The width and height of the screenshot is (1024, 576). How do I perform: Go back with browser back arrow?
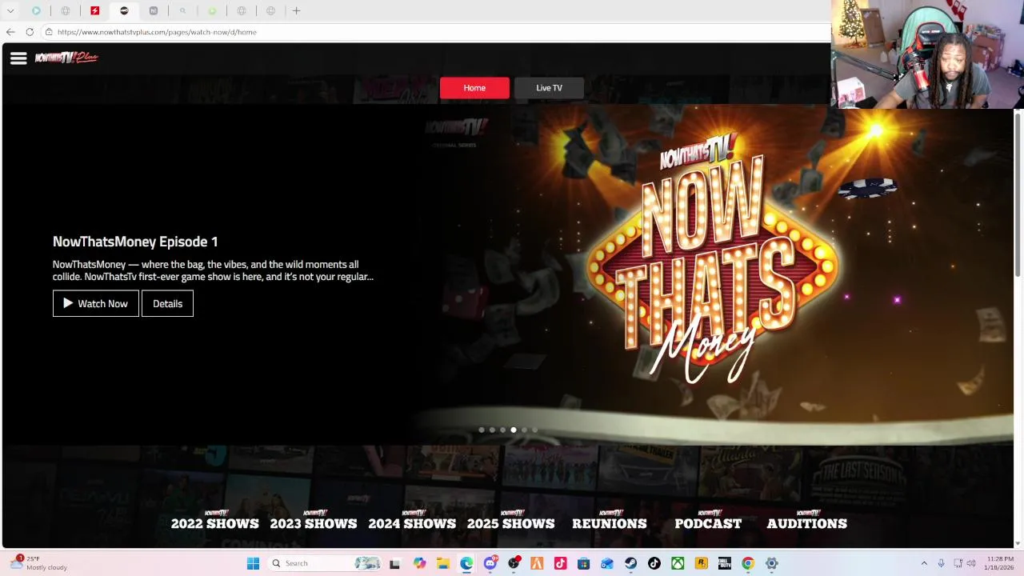(x=10, y=32)
